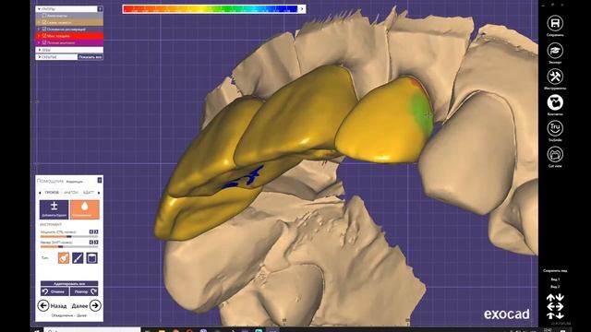Select saved View 2

coord(555,287)
